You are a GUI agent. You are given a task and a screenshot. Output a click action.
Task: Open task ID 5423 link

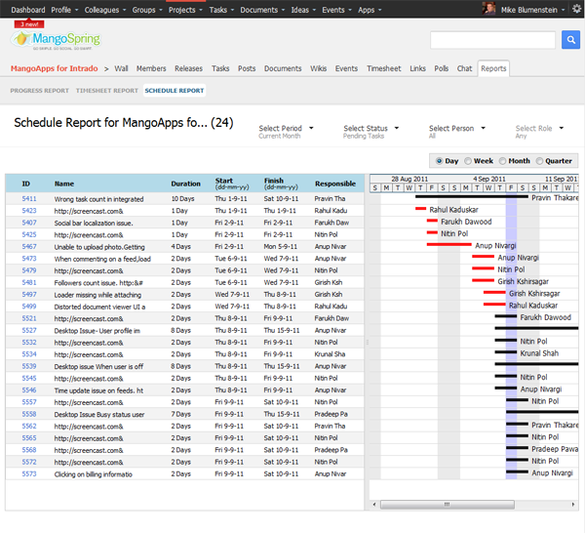pyautogui.click(x=29, y=211)
